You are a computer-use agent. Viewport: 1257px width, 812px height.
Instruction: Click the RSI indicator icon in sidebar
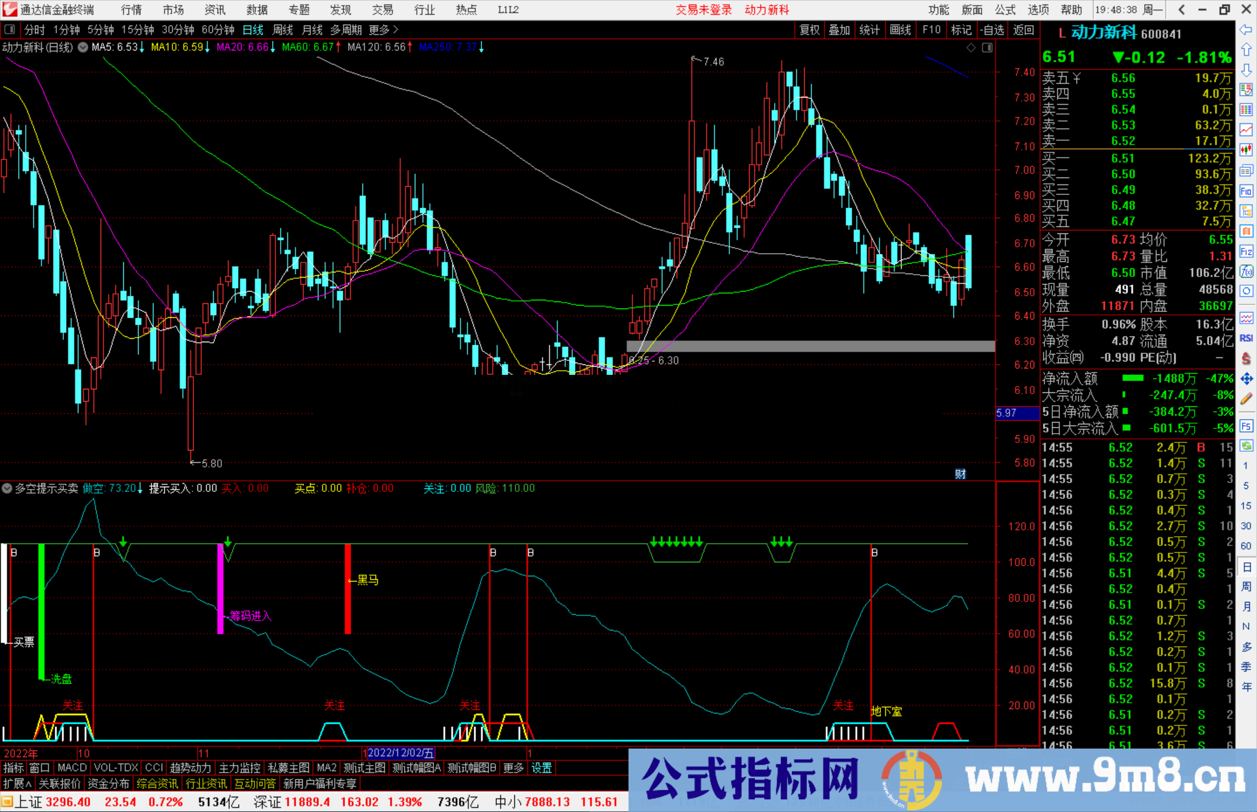pos(1246,338)
